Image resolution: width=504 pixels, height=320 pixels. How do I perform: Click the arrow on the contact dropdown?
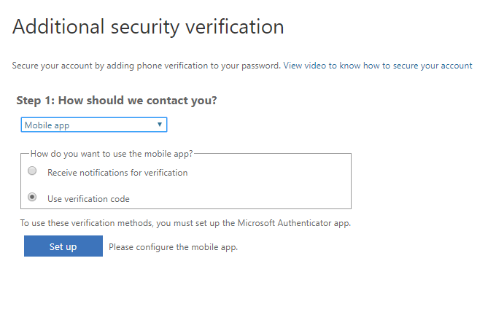160,125
